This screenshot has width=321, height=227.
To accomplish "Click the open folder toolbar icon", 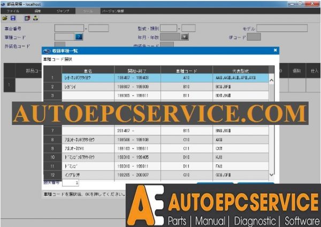I will coord(5,18).
